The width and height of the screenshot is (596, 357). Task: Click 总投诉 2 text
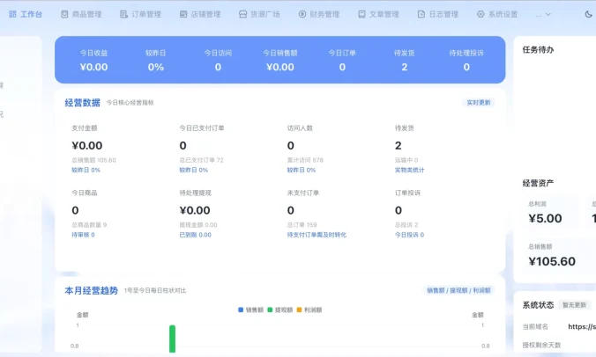pyautogui.click(x=406, y=225)
